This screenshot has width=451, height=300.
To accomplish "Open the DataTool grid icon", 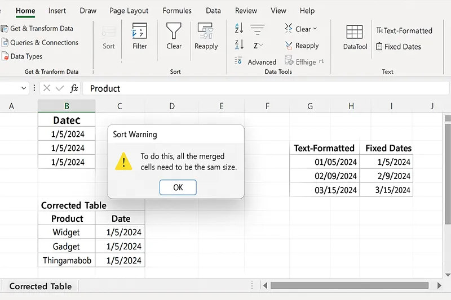I will (x=355, y=32).
